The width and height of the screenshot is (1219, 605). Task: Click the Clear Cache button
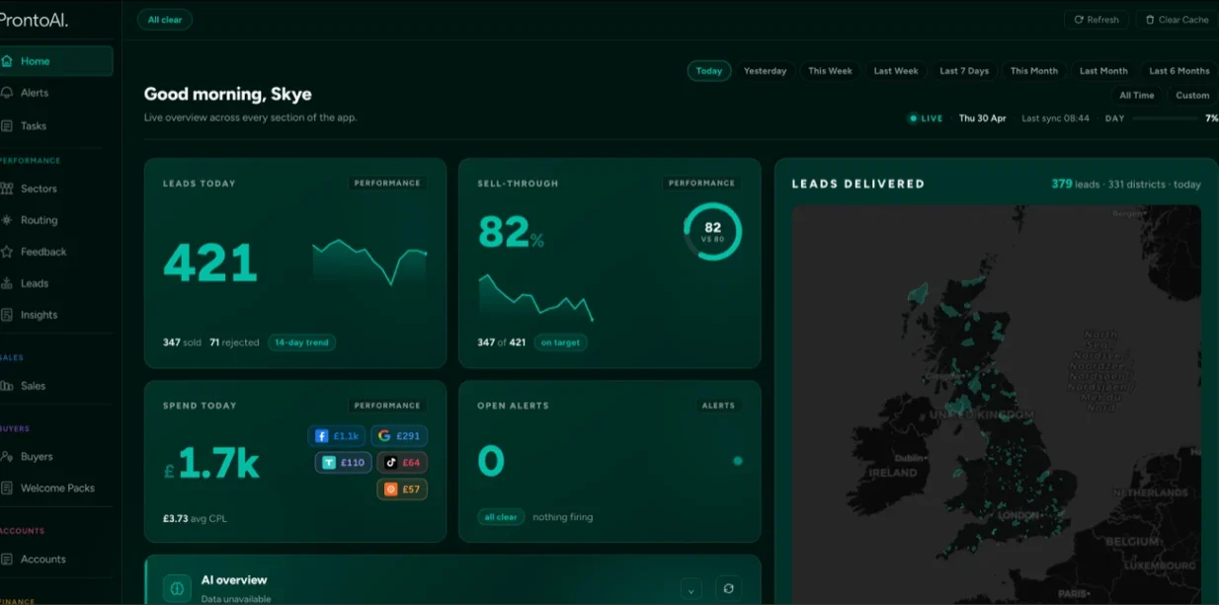1177,20
